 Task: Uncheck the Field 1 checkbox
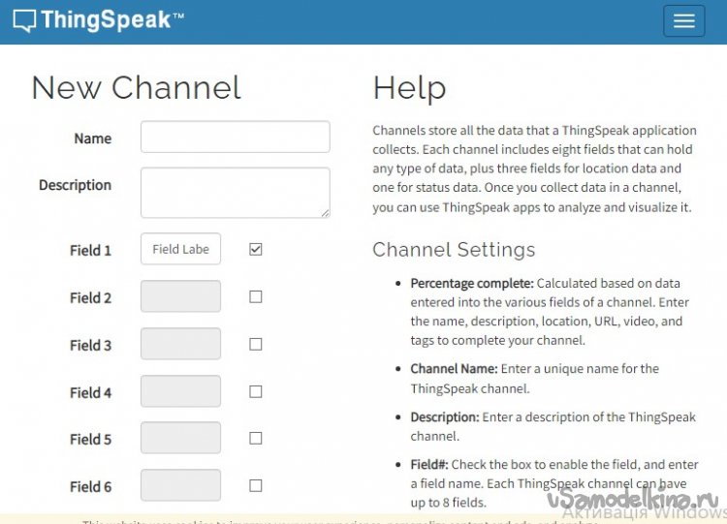coord(256,249)
